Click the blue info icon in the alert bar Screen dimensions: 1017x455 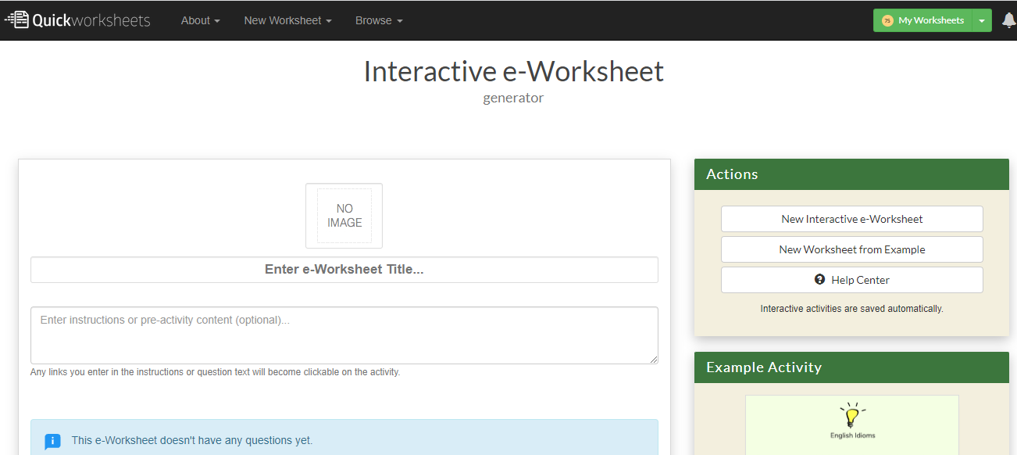tap(52, 441)
